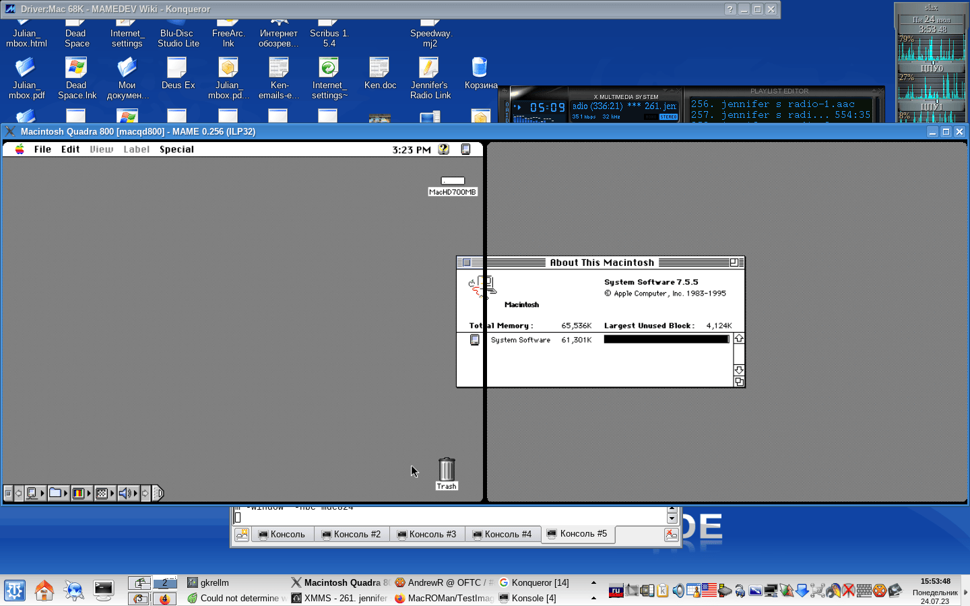Click the ru keyboard layout tray icon
The width and height of the screenshot is (970, 606).
616,591
